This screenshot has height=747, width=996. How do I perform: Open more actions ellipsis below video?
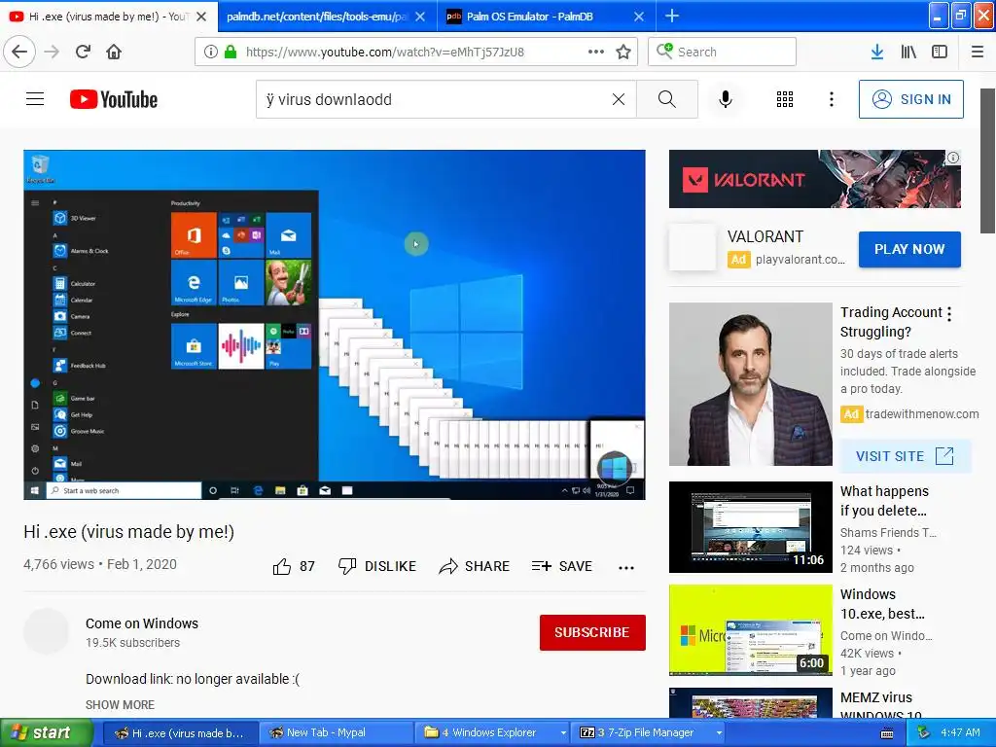[626, 568]
